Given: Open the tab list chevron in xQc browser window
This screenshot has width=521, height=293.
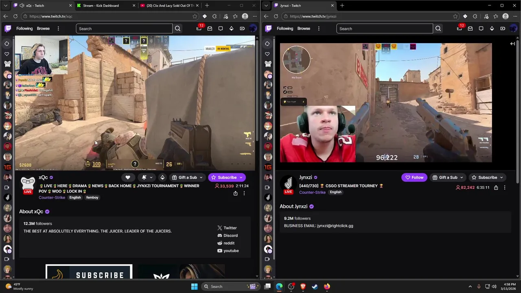Looking at the screenshot, I should pyautogui.click(x=5, y=5).
